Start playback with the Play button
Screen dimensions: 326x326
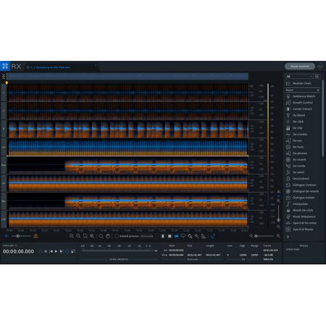[x=56, y=251]
